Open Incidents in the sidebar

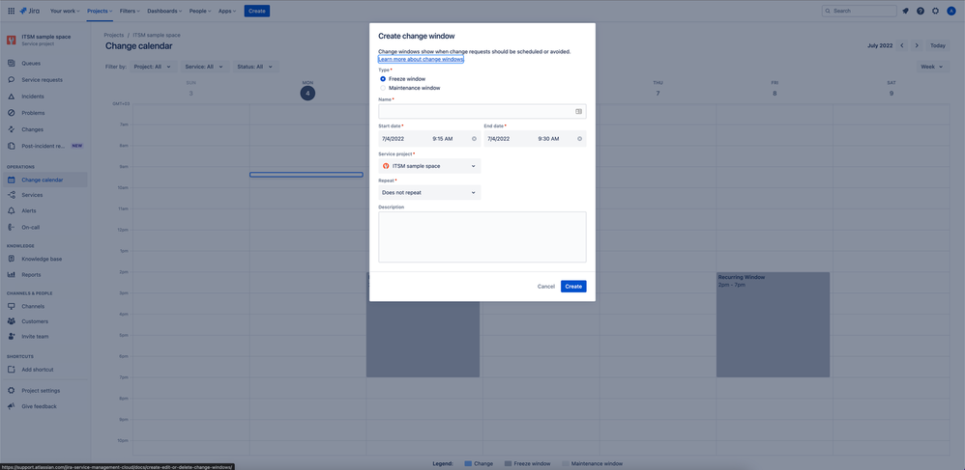click(45, 97)
